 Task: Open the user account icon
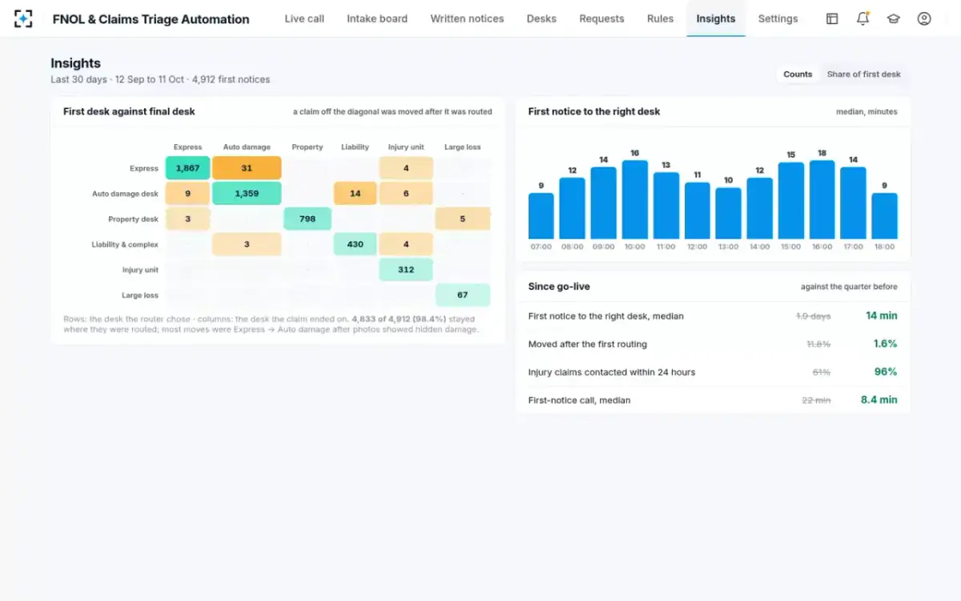(x=924, y=18)
